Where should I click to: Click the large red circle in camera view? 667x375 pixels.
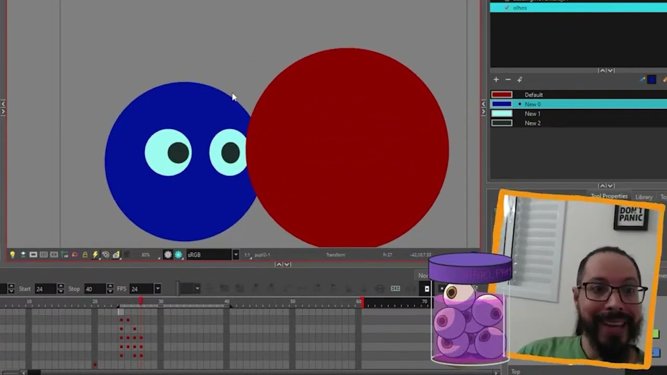[x=348, y=147]
